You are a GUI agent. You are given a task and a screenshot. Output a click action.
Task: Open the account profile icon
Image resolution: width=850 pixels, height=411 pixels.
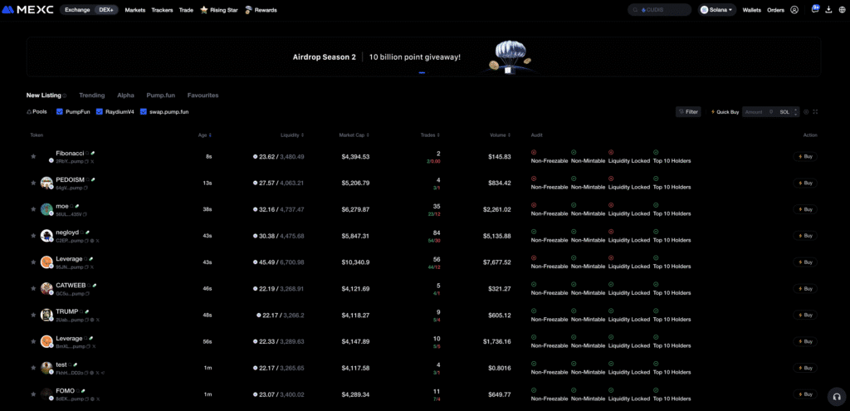click(x=794, y=10)
